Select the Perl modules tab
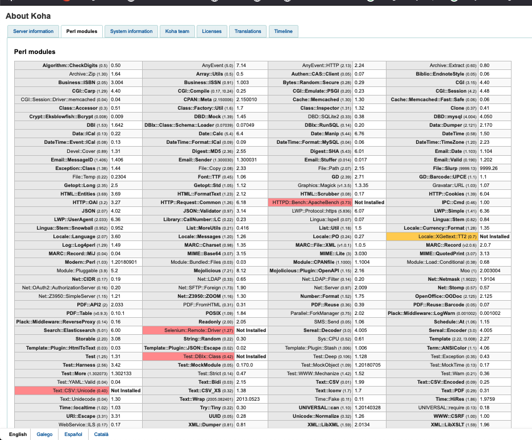 coord(81,31)
